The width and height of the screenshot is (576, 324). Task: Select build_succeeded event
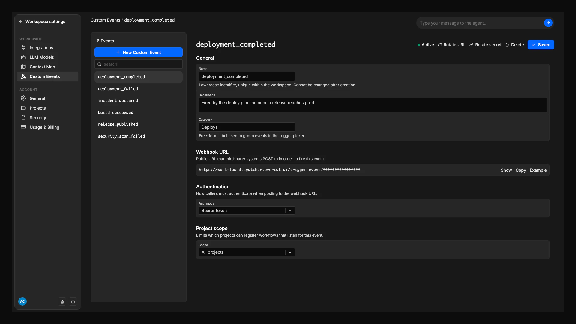coord(138,112)
